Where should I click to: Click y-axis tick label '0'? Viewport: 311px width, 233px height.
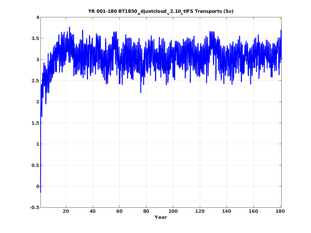[x=38, y=186]
